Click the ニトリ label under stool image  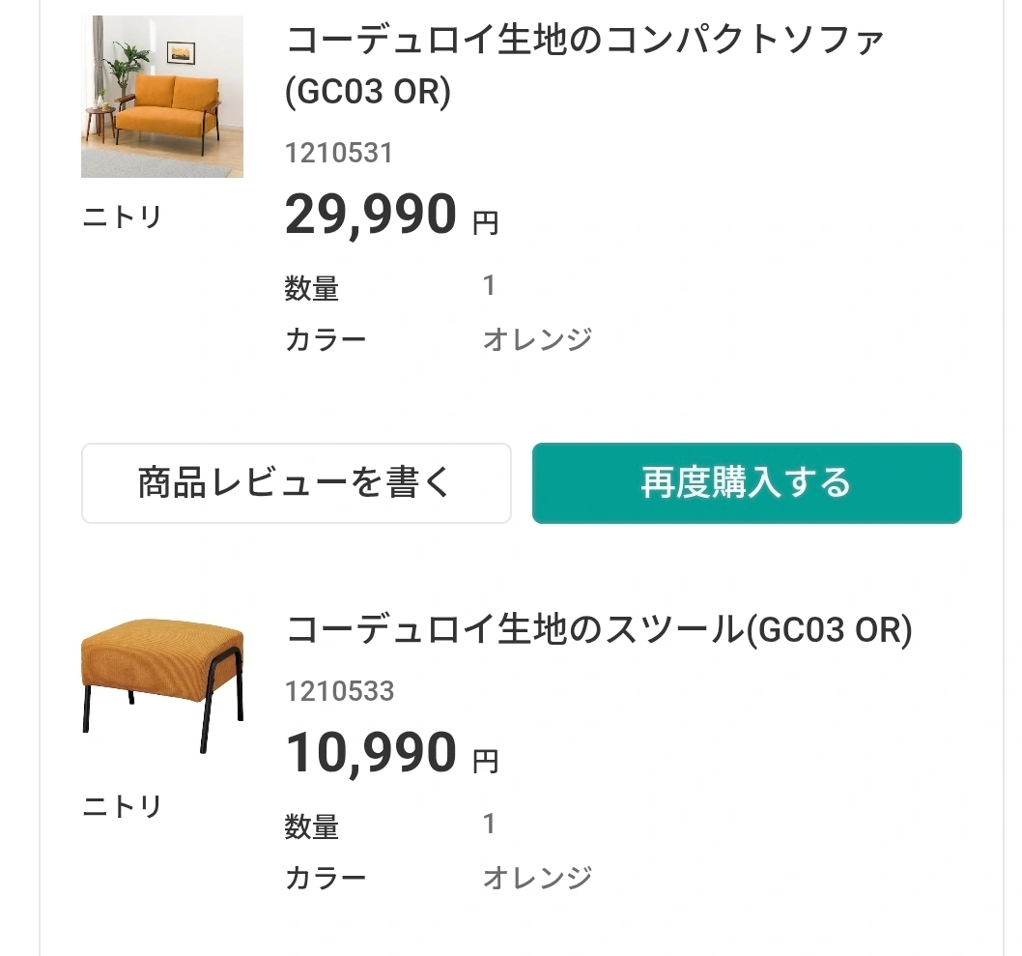click(x=122, y=806)
